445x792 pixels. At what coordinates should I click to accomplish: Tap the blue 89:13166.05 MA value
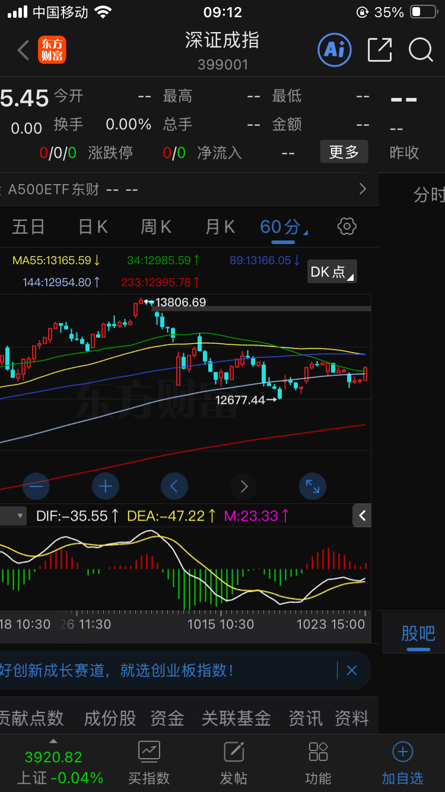[265, 260]
